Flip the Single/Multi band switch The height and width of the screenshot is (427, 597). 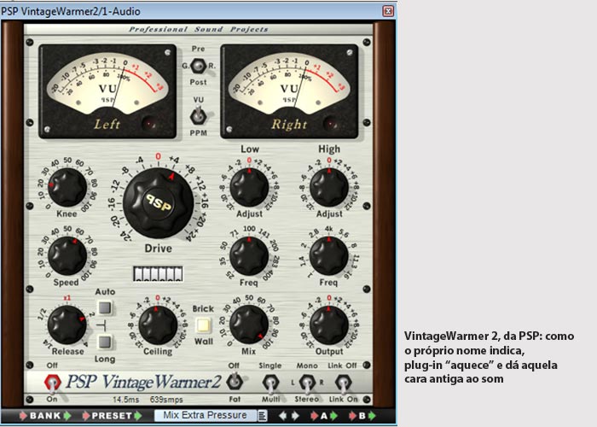pyautogui.click(x=270, y=383)
